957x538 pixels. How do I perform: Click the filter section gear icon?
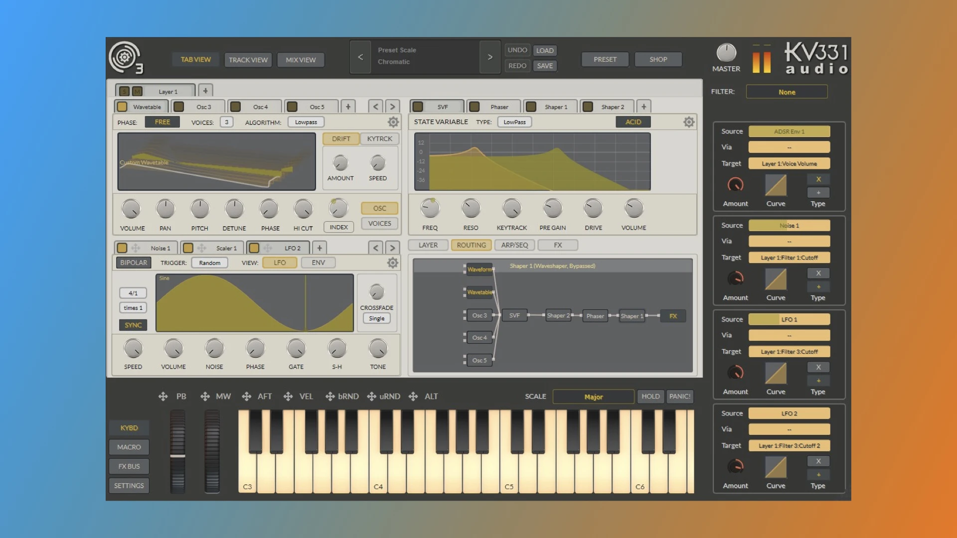688,122
